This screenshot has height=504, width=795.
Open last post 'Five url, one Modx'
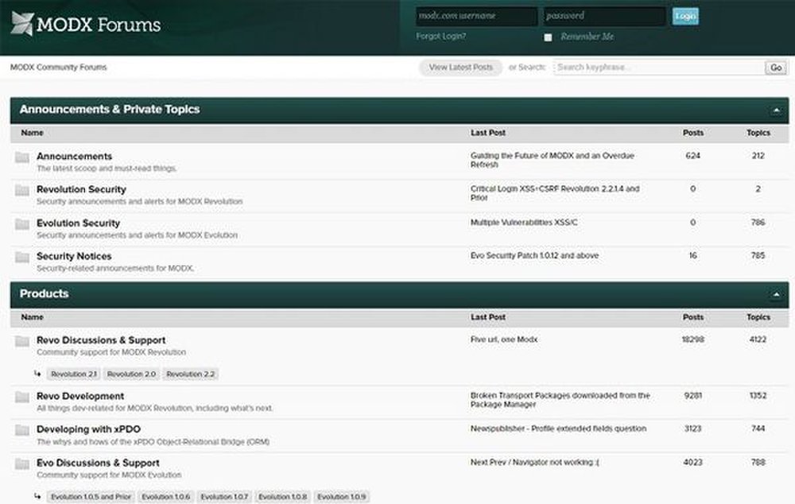click(503, 339)
